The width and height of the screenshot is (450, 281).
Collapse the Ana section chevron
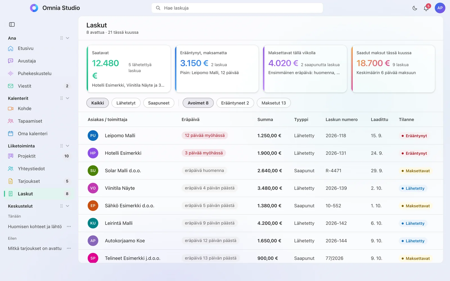click(67, 38)
